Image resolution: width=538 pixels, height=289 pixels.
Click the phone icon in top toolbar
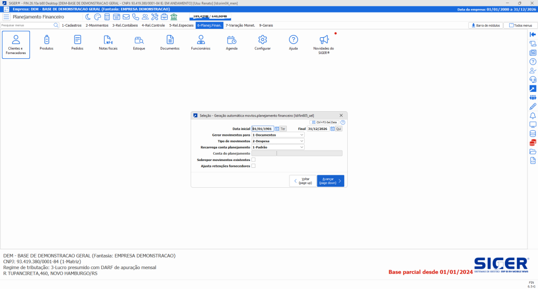[136, 17]
